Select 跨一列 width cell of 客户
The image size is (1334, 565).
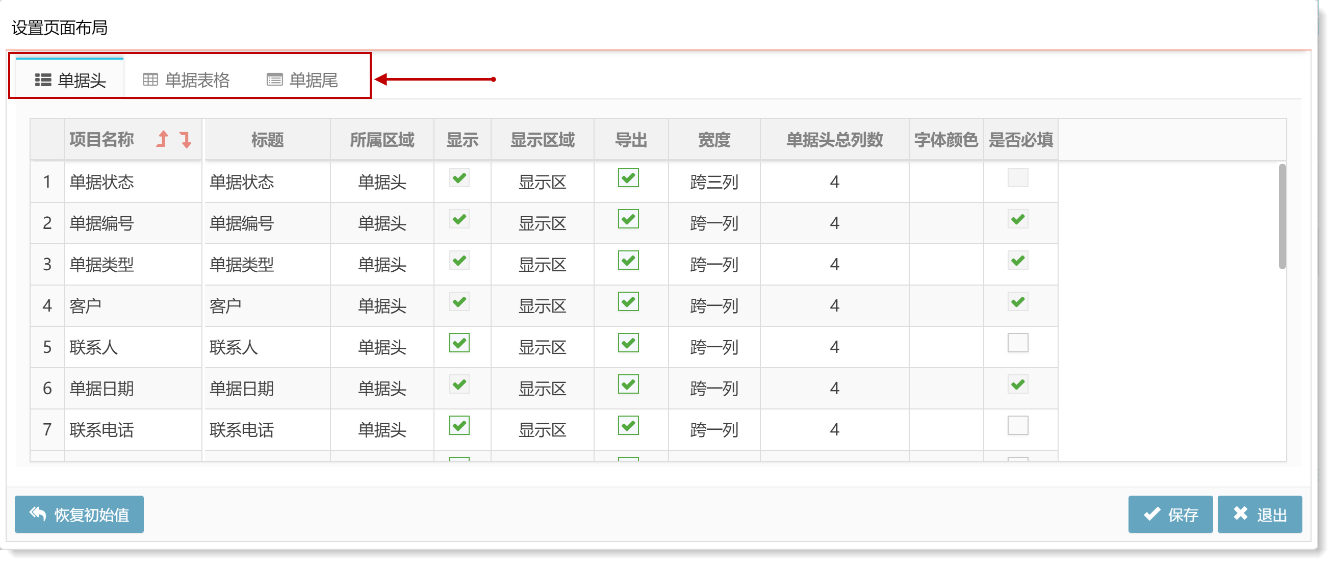tap(714, 305)
